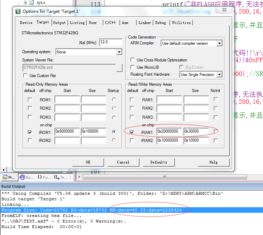Click the IRAM2 Start address field
Viewport: 263px width, 235px height.
point(169,141)
